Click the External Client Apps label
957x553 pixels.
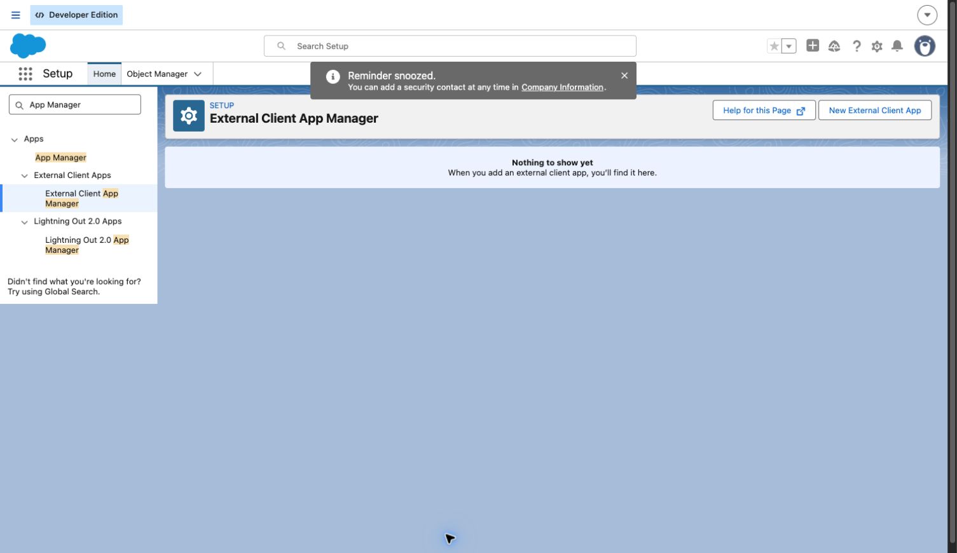(72, 175)
